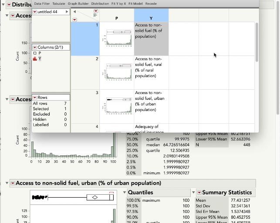Click the expression column icon beside P
The image size is (280, 223).
click(35, 53)
